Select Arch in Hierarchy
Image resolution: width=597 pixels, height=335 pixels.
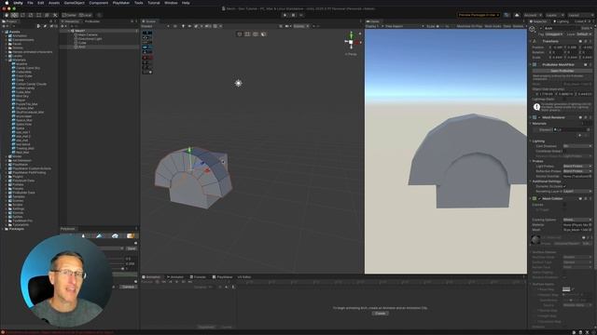pos(81,47)
